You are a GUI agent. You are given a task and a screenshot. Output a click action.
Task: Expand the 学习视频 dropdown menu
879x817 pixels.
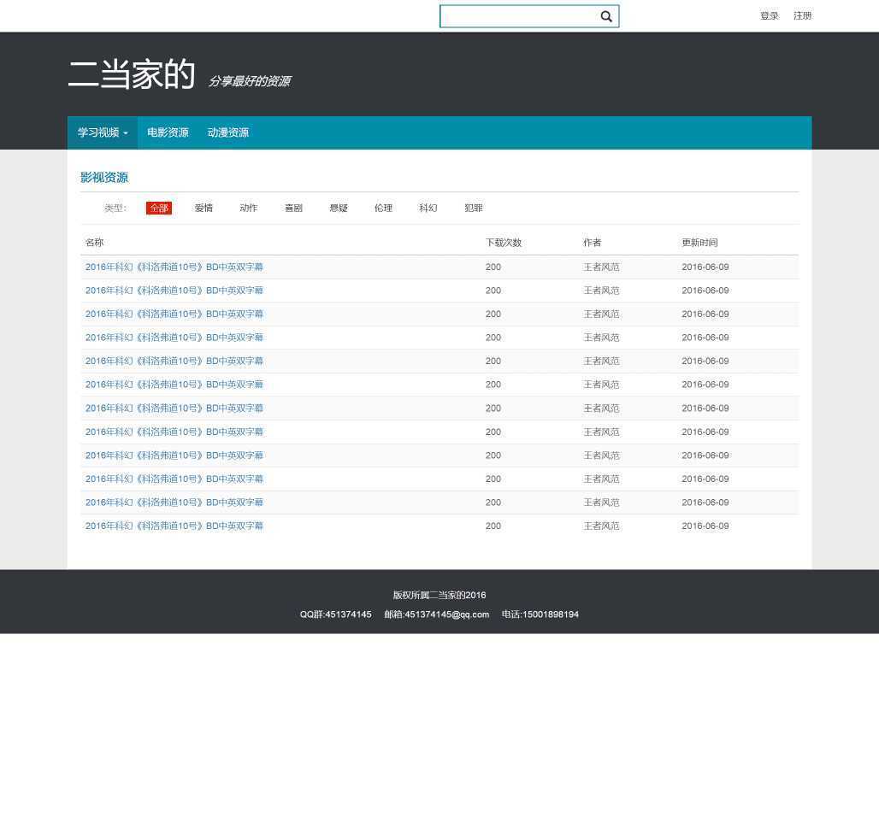click(x=103, y=132)
